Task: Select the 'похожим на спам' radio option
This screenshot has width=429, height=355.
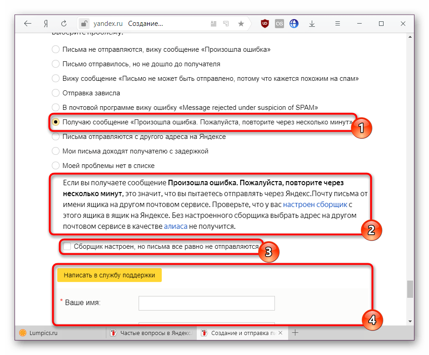Action: (x=55, y=79)
